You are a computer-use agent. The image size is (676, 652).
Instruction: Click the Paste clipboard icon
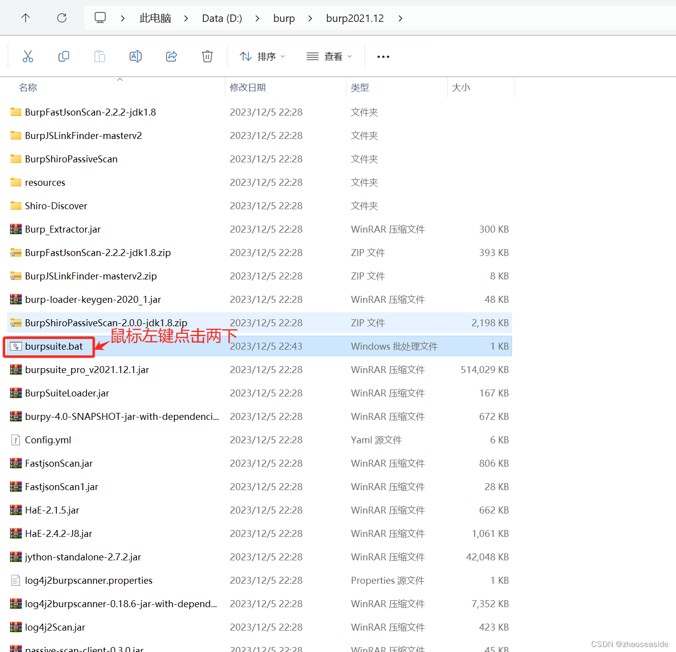pyautogui.click(x=100, y=56)
